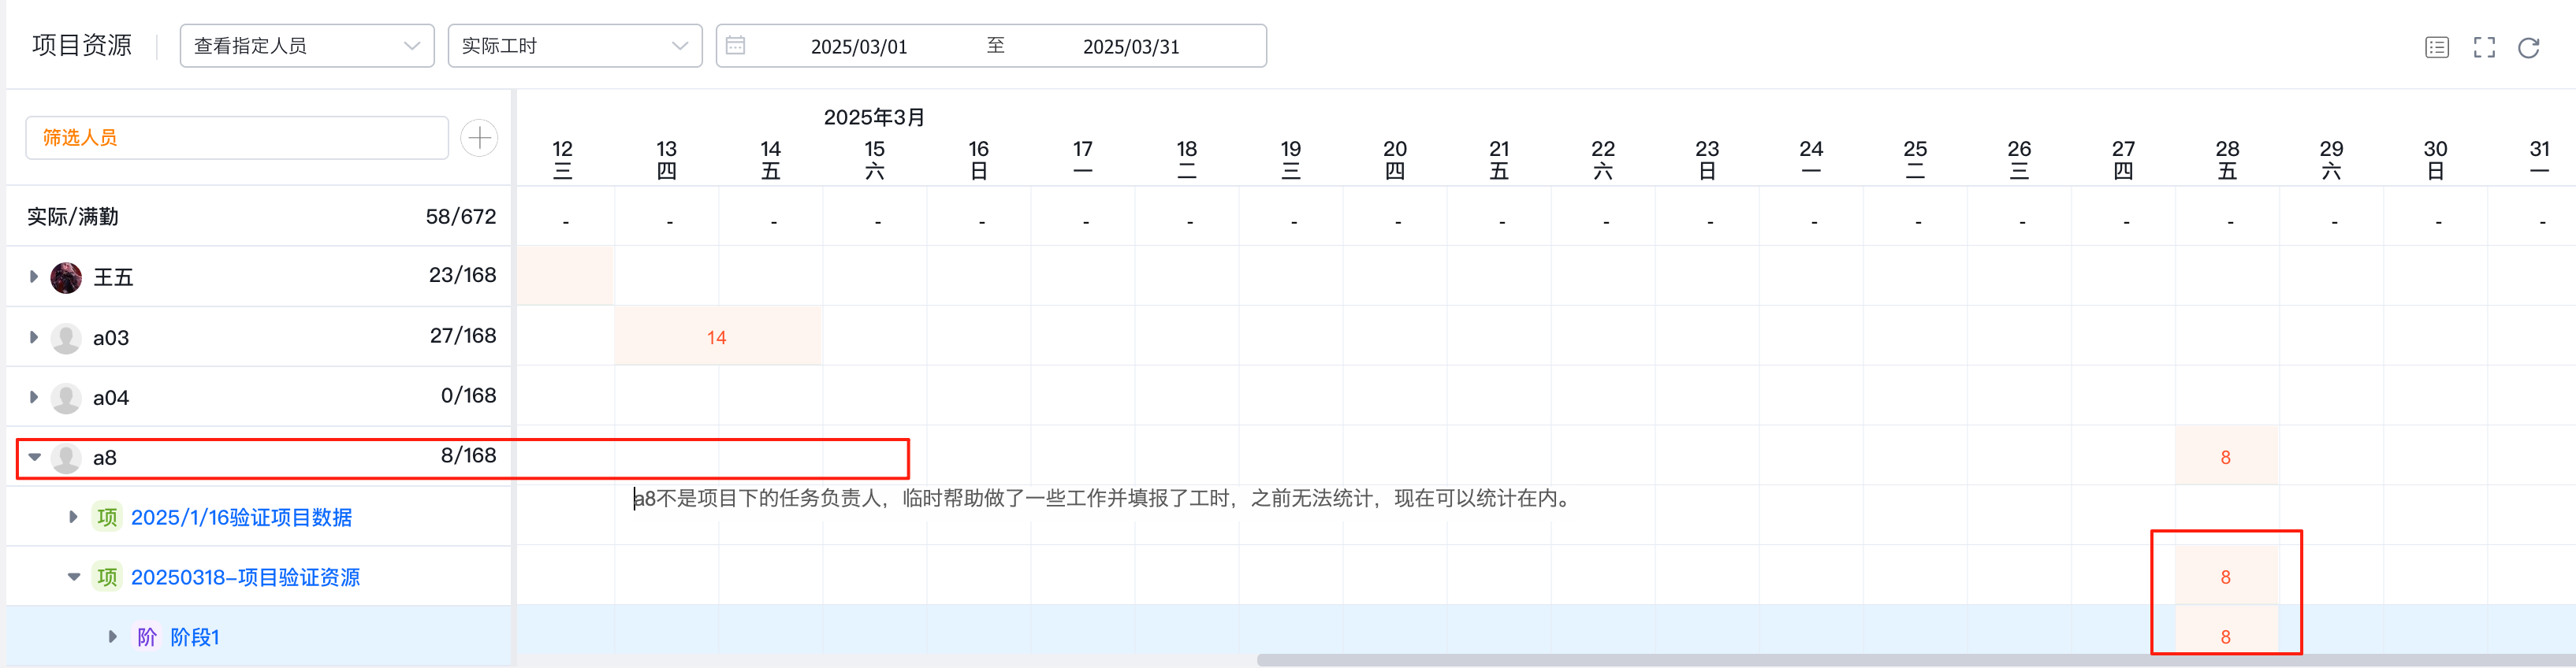This screenshot has height=668, width=2576.
Task: Click the 王五 name
Action: (x=113, y=277)
